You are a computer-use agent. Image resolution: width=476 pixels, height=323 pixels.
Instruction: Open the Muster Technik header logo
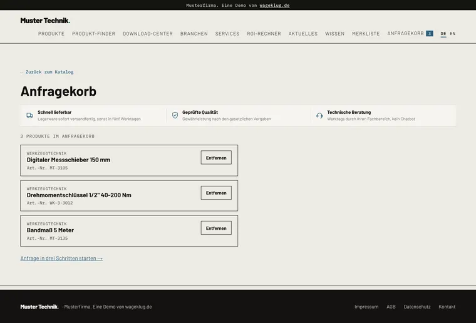pos(45,21)
